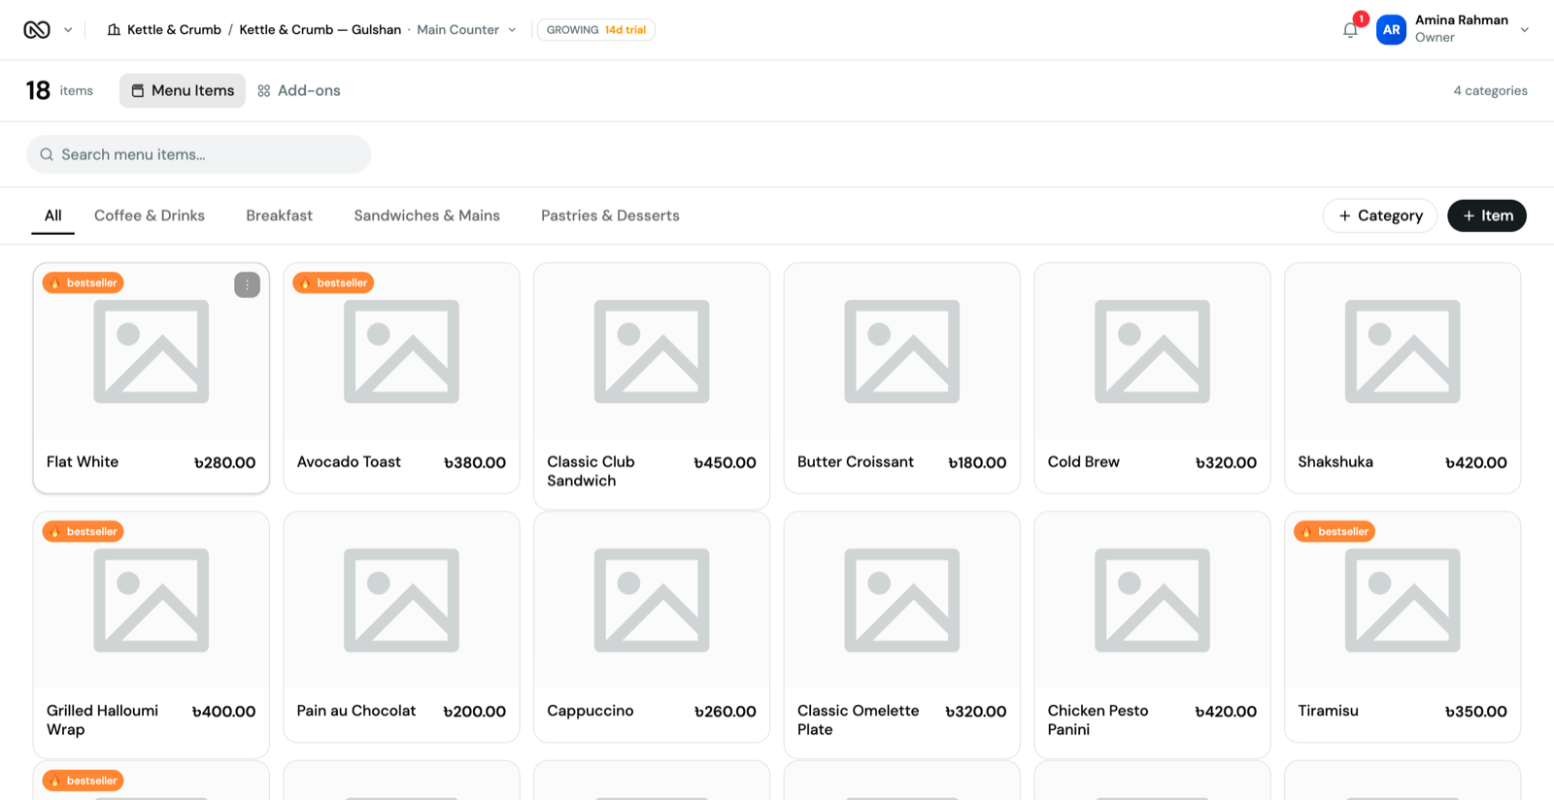Image resolution: width=1554 pixels, height=800 pixels.
Task: Expand the Main Counter dropdown
Action: pos(466,30)
